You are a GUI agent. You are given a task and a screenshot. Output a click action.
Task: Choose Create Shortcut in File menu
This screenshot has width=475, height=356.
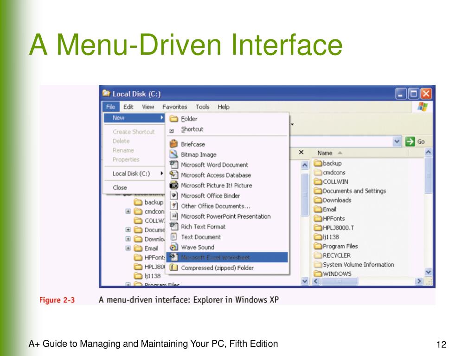tap(134, 132)
